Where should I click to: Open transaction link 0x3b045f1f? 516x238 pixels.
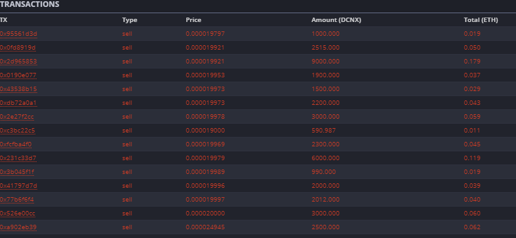coord(17,171)
